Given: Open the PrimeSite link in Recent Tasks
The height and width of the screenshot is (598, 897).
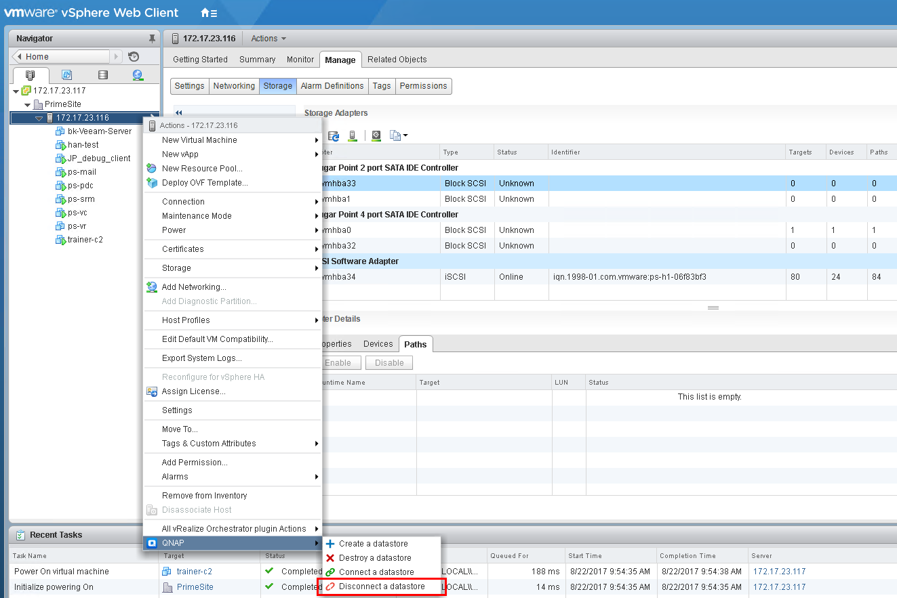Looking at the screenshot, I should coord(195,587).
